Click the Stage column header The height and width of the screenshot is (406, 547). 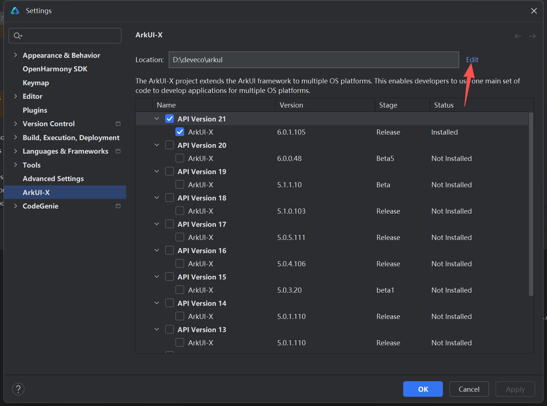click(x=402, y=105)
